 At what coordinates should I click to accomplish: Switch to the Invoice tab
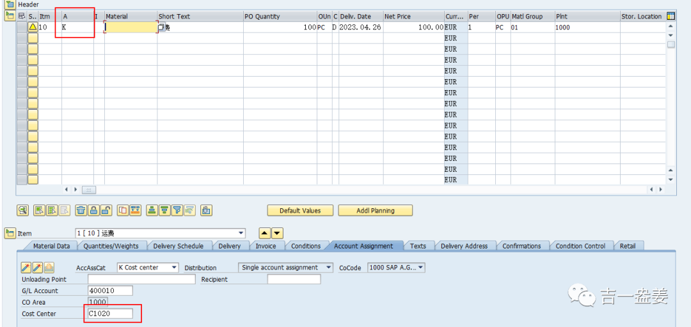coord(266,246)
